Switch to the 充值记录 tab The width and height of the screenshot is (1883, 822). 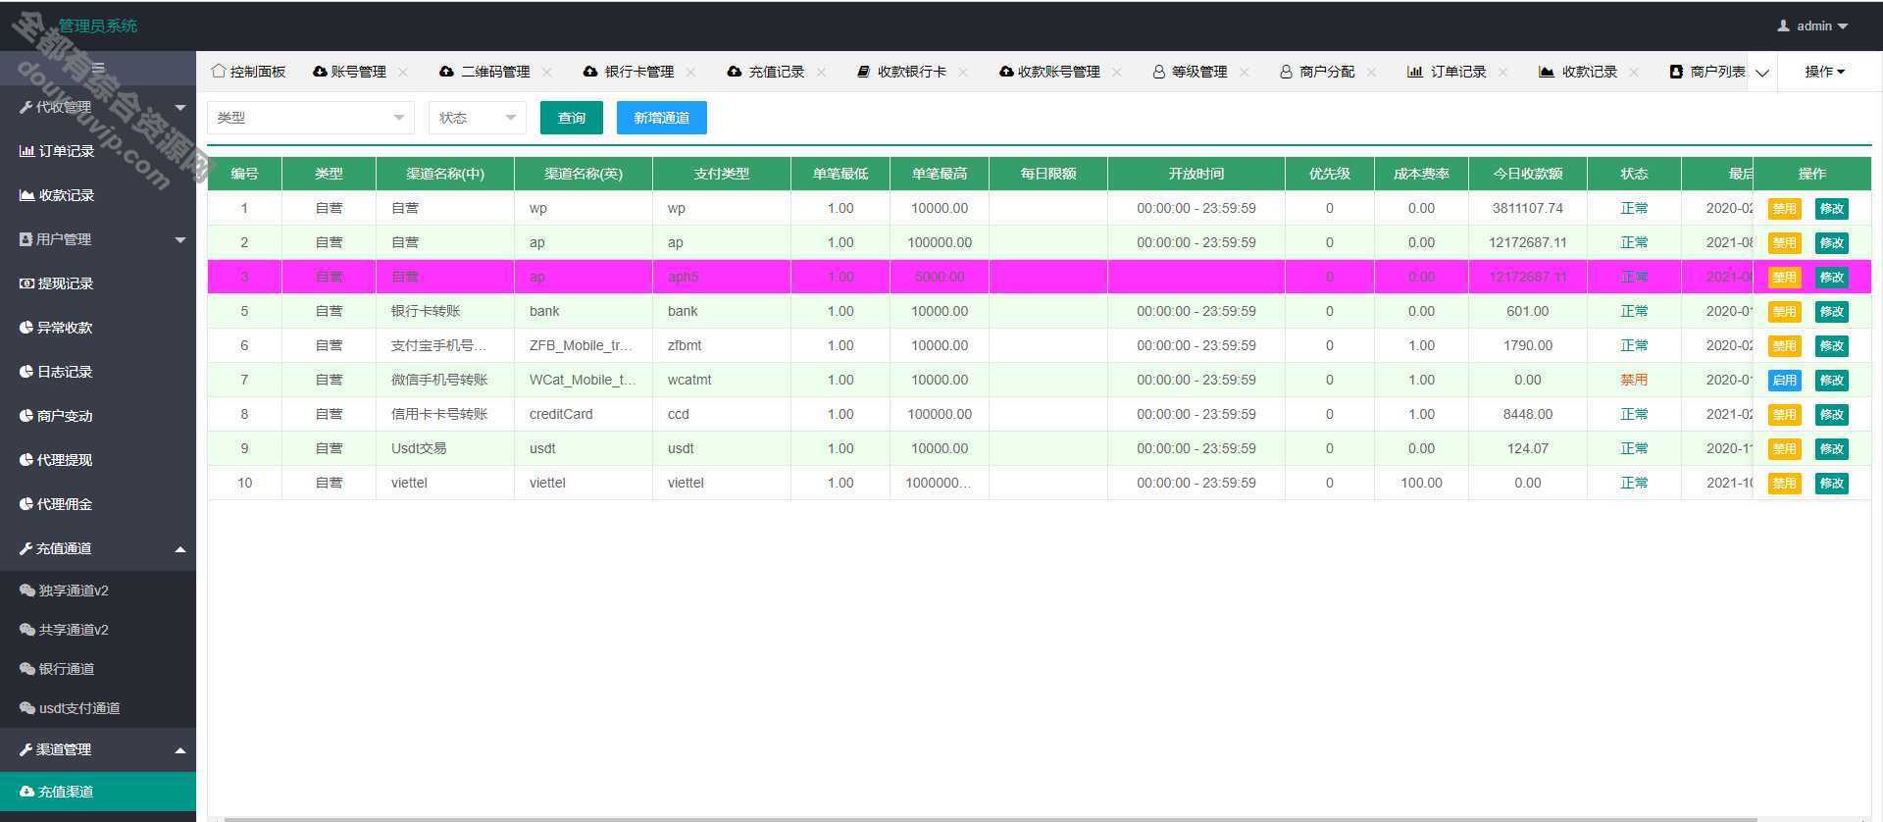click(767, 72)
